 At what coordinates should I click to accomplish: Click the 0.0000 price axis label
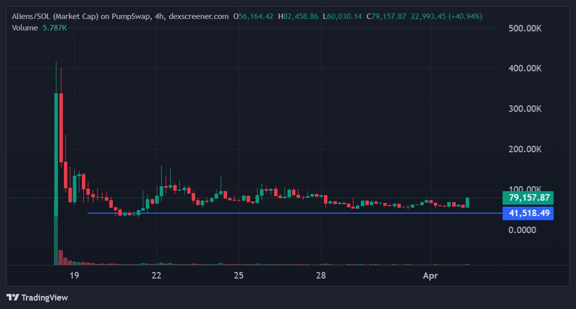coord(522,230)
